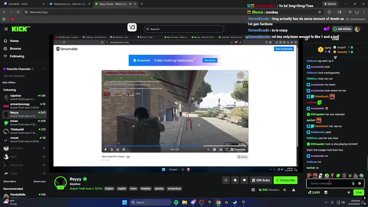This screenshot has height=207, width=368.
Task: Open tonee channel in sidebar
Action: coord(24,122)
